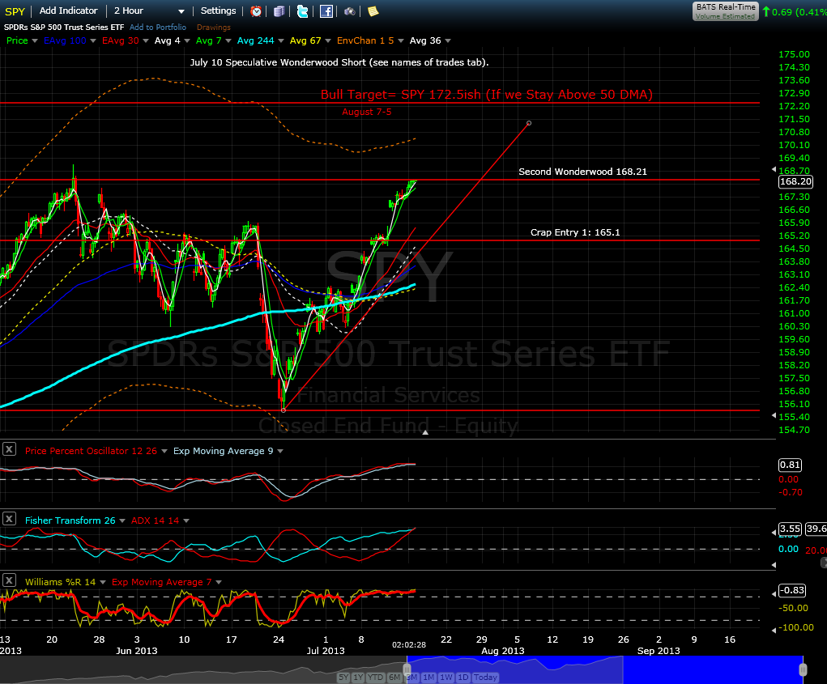Click the Bull Target SPY 172.5ish annotation
The width and height of the screenshot is (827, 684).
point(486,95)
